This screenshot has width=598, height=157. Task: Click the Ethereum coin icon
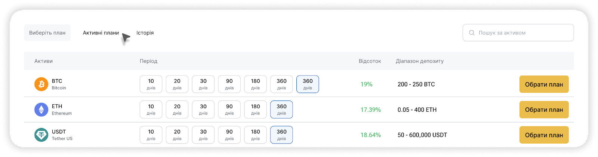[x=41, y=110]
